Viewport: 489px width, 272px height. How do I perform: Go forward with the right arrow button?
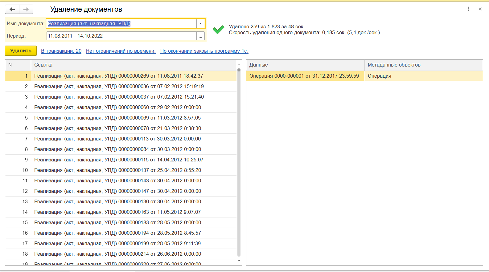[x=26, y=10]
